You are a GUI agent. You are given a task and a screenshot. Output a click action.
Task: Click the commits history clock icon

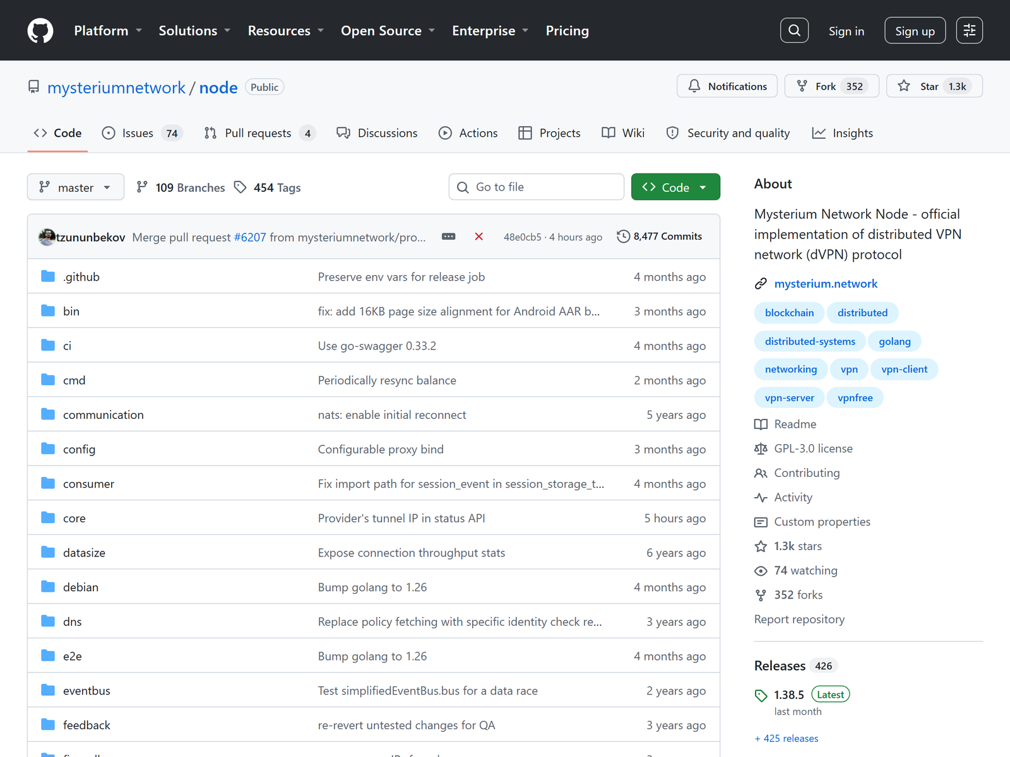623,237
